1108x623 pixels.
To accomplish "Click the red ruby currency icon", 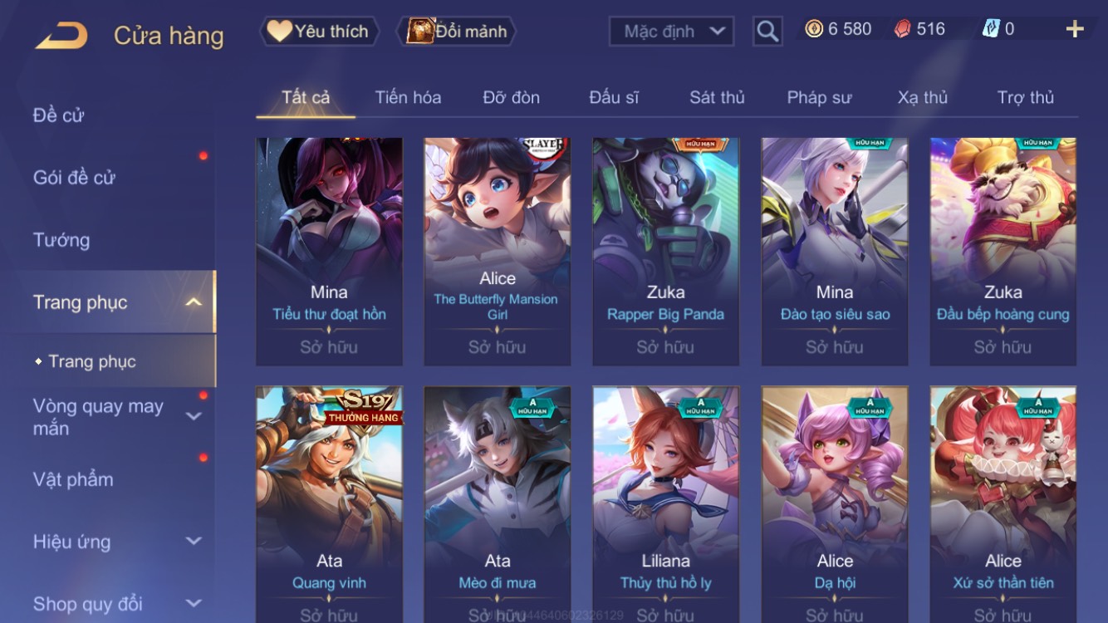I will 902,29.
